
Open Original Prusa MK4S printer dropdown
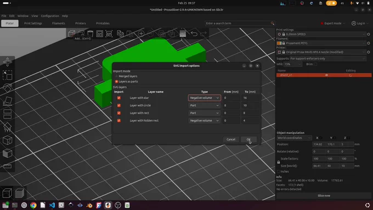pyautogui.click(x=321, y=52)
